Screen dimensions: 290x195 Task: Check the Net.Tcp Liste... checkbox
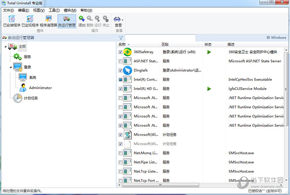tap(120, 171)
